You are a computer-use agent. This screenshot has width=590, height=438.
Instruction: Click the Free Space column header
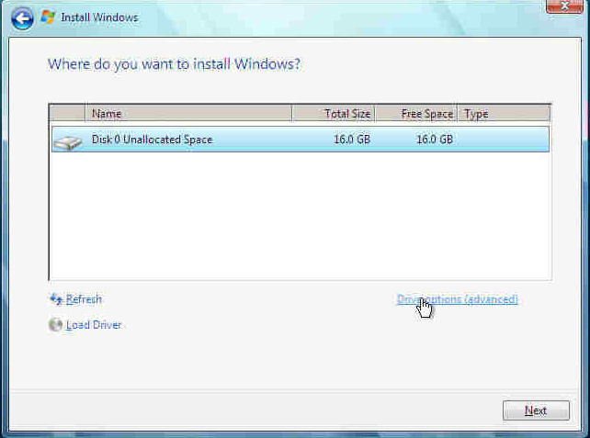pos(415,114)
